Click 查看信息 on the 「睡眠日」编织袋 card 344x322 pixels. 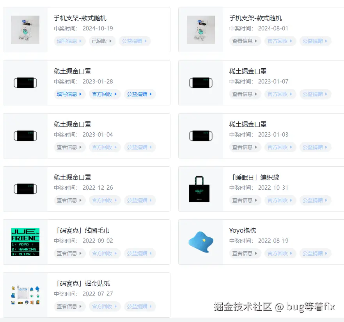(x=245, y=200)
